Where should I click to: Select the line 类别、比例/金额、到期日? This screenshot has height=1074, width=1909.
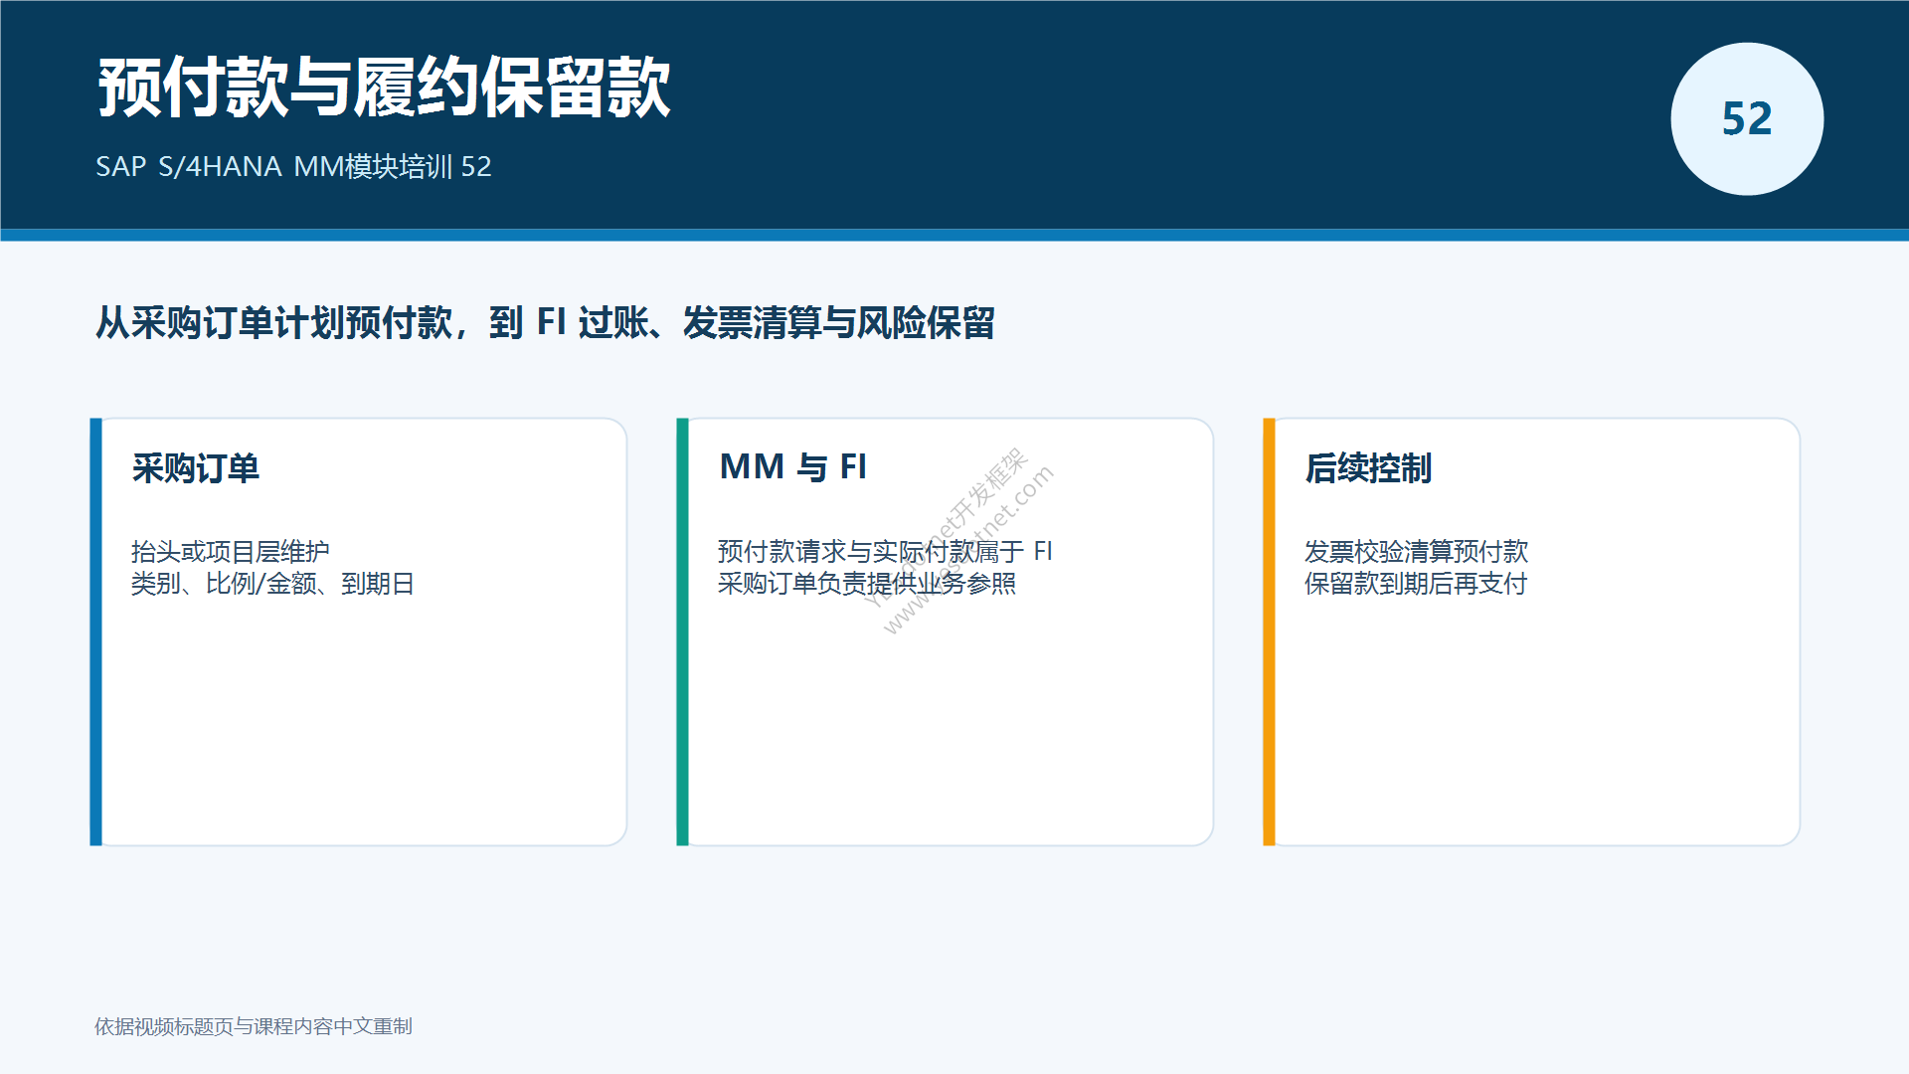point(272,583)
